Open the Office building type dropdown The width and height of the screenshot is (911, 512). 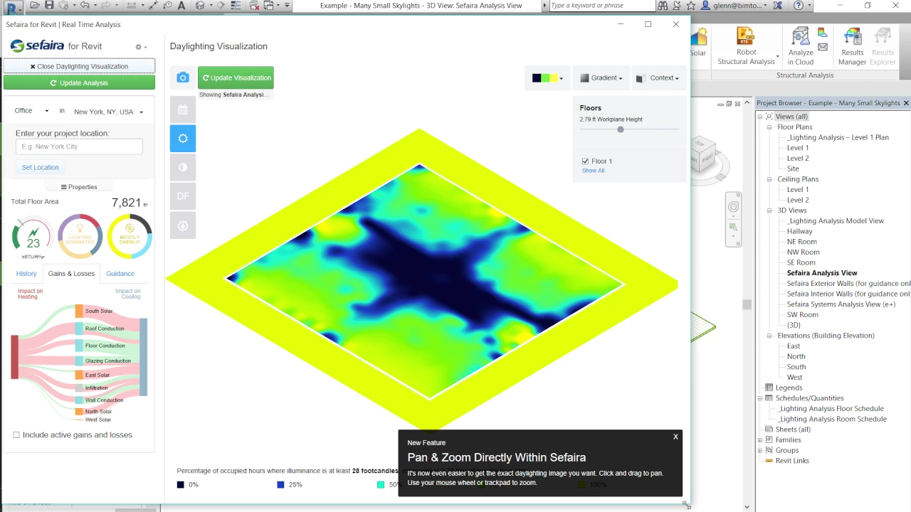[32, 111]
